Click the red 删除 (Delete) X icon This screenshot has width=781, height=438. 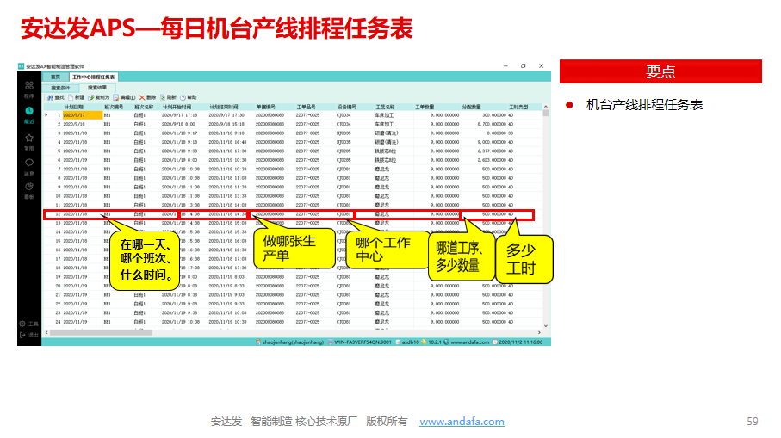(x=143, y=97)
